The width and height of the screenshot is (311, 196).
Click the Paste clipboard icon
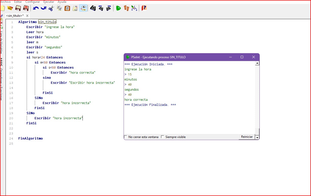pyautogui.click(x=67, y=8)
